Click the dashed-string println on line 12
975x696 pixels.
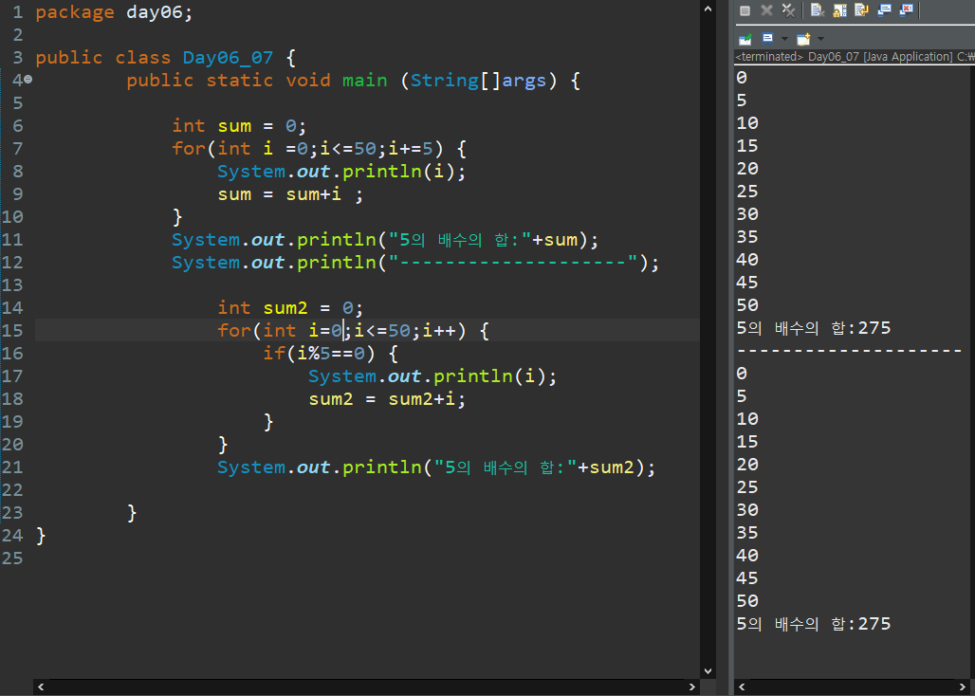click(415, 263)
